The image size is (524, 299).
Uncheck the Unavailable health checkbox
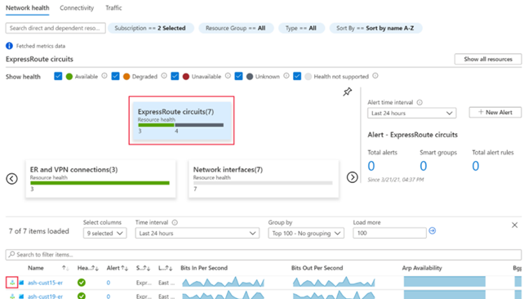175,76
